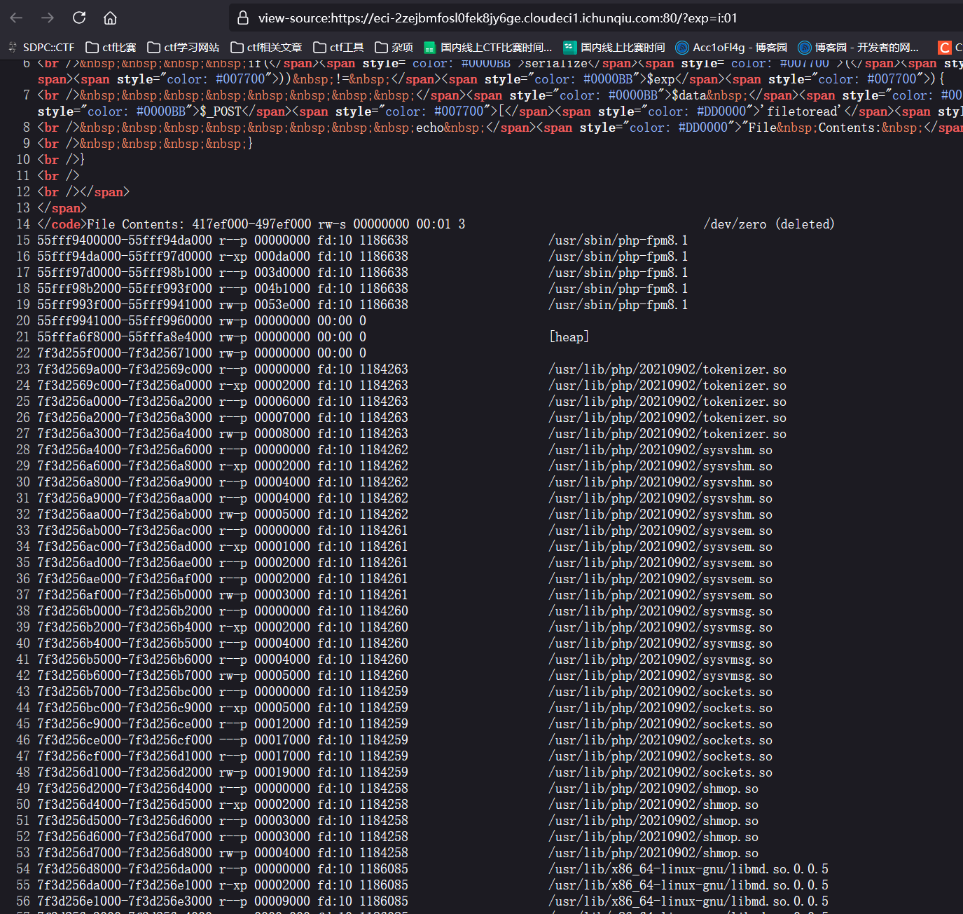Click '---p' permission on line 46
963x914 pixels.
pyautogui.click(x=233, y=740)
